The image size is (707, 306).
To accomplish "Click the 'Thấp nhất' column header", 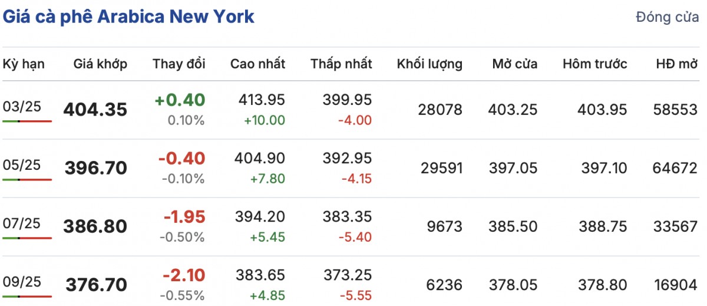I will pos(341,64).
